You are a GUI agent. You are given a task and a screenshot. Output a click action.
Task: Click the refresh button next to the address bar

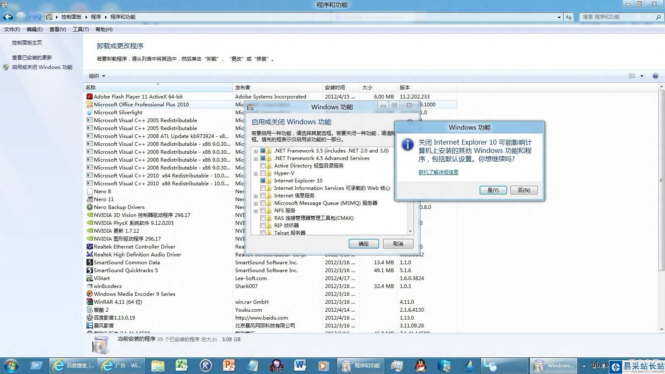[569, 17]
